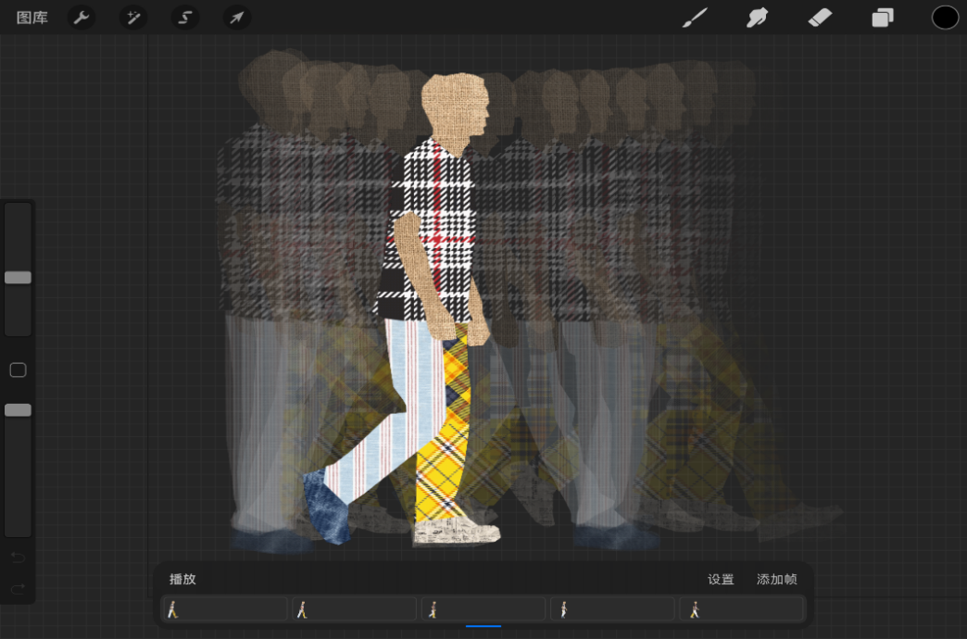Select the Selection S-shaped tool
The height and width of the screenshot is (639, 967).
pos(185,18)
